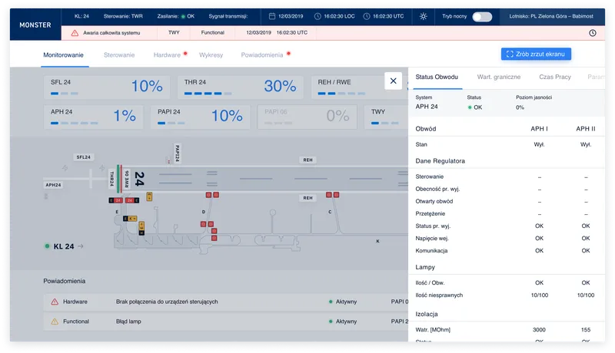Click the 3000 isolation value
The width and height of the screenshot is (615, 353).
click(x=539, y=330)
